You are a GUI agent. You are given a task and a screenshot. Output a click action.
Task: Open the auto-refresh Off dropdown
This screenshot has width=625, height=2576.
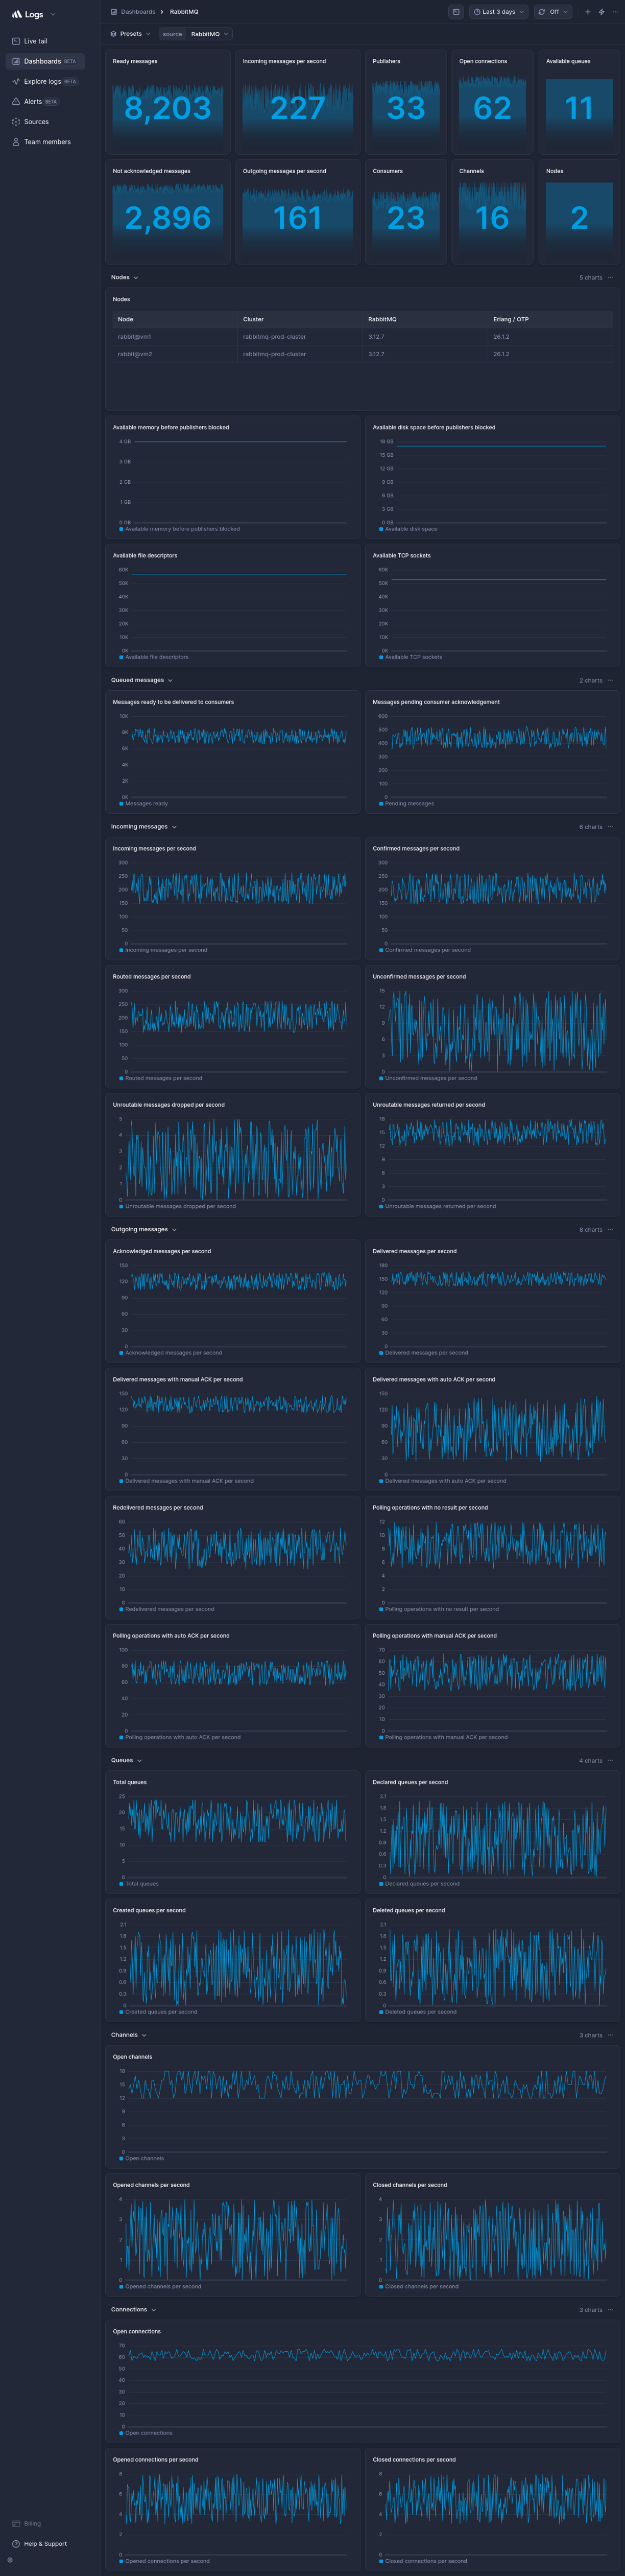click(552, 12)
